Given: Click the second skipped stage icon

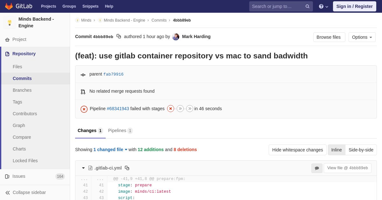Looking at the screenshot, I should 180,109.
